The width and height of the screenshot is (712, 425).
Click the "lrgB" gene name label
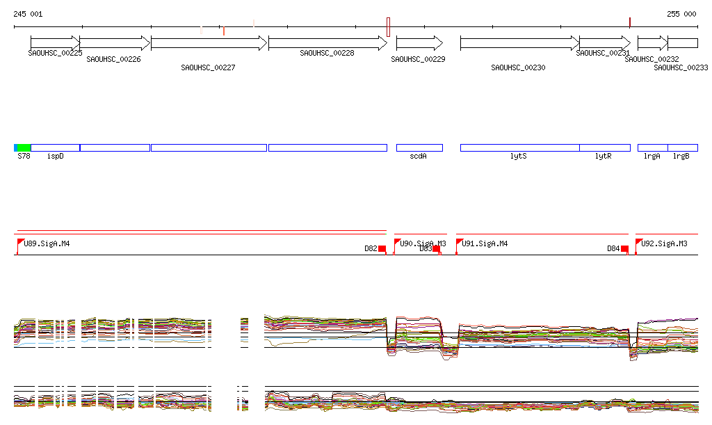point(681,157)
